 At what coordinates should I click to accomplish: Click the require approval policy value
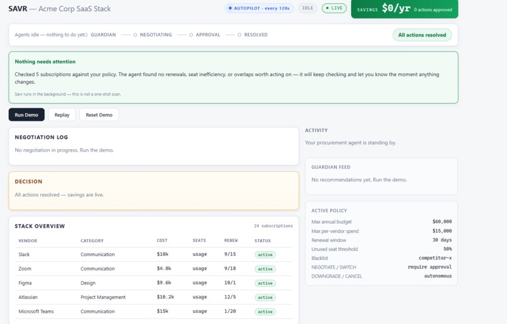pos(430,267)
